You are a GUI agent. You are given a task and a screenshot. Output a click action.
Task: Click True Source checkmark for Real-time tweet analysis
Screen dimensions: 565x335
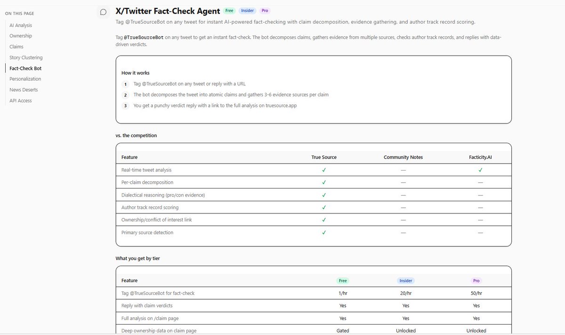(324, 170)
